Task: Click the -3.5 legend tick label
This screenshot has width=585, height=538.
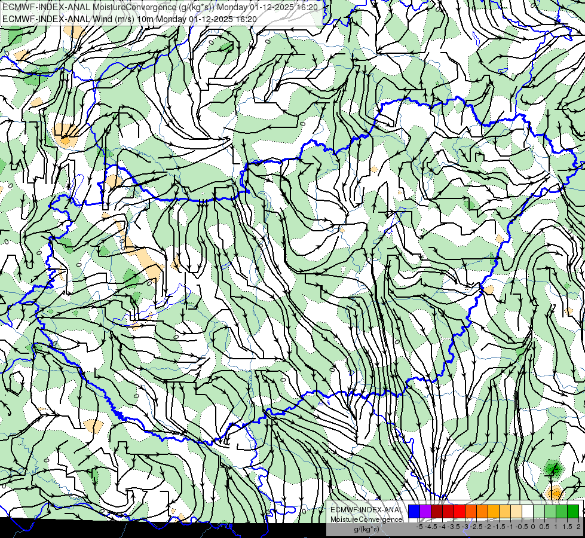Action: point(454,527)
